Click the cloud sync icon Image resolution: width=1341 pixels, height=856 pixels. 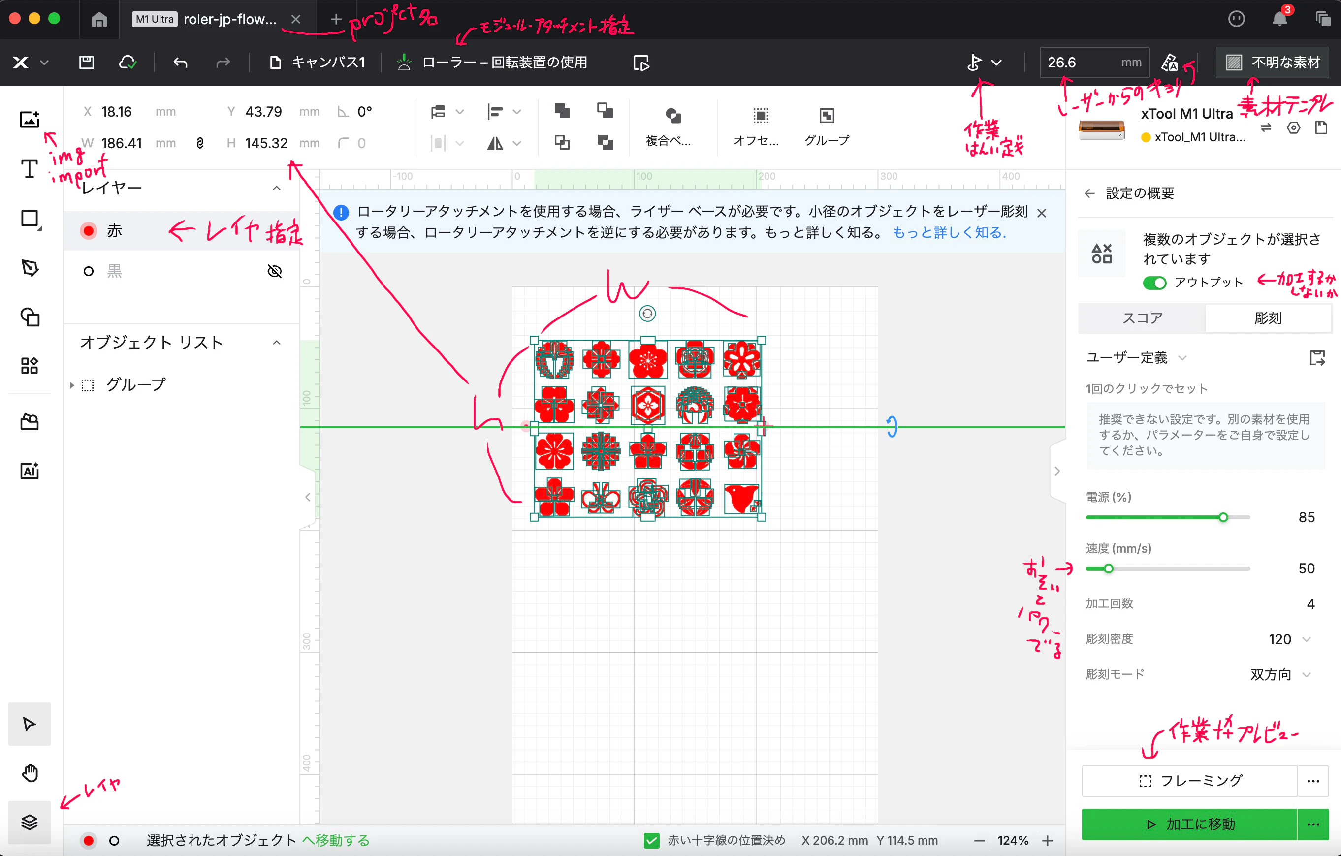128,63
